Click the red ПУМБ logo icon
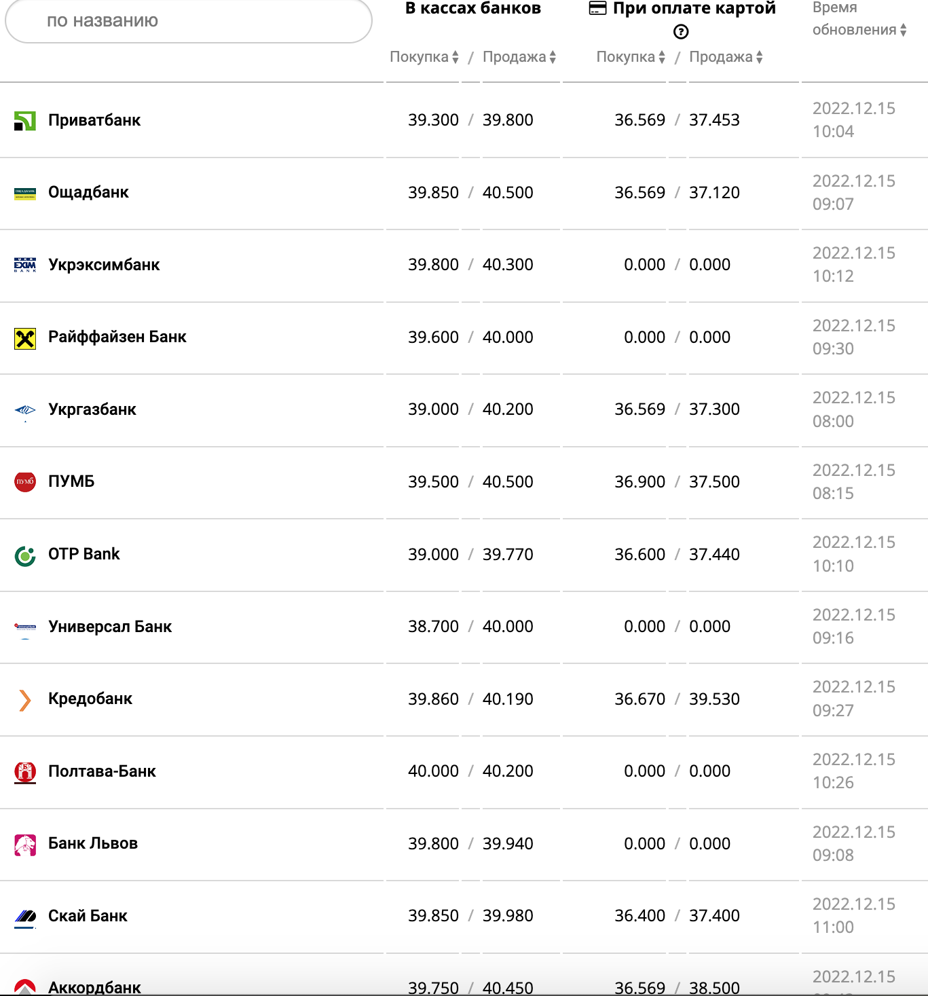 [x=25, y=482]
